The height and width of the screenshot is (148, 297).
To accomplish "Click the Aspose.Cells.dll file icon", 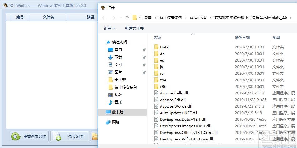I will (x=156, y=93).
